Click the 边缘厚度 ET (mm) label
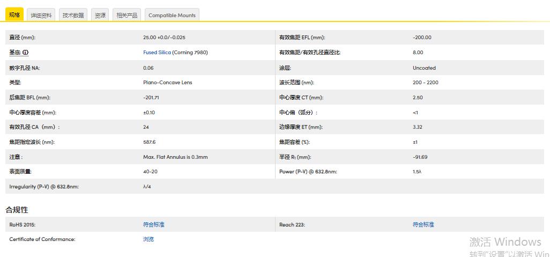This screenshot has width=550, height=257. pos(301,127)
